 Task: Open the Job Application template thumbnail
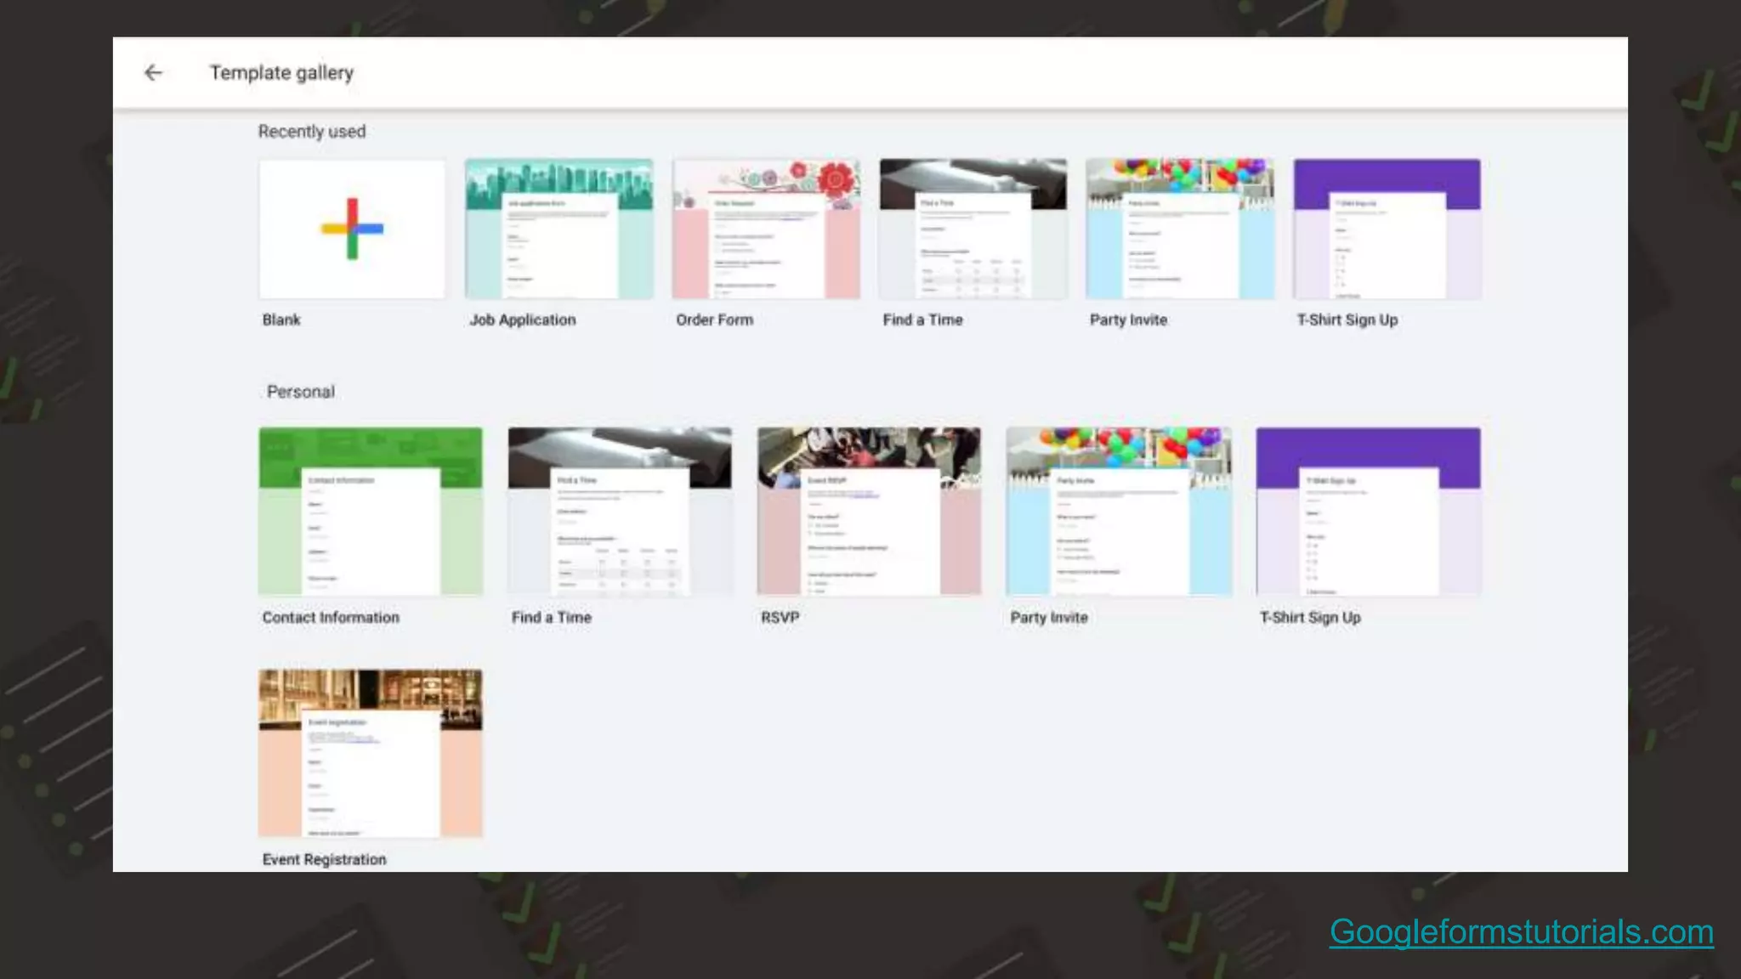[x=559, y=229]
